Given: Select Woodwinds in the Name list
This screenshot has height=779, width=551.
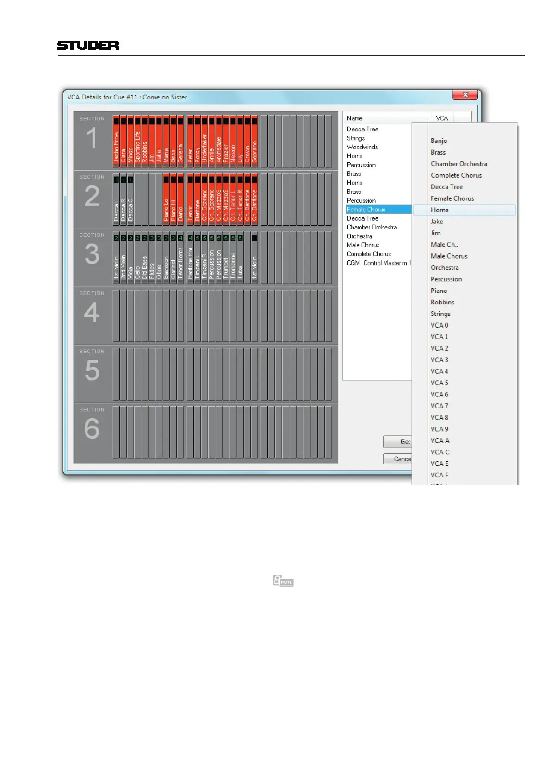Looking at the screenshot, I should pyautogui.click(x=378, y=147).
